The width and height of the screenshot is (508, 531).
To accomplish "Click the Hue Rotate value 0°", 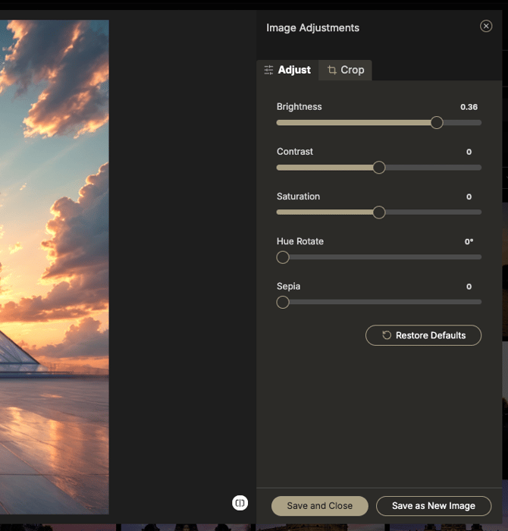I will pyautogui.click(x=469, y=242).
